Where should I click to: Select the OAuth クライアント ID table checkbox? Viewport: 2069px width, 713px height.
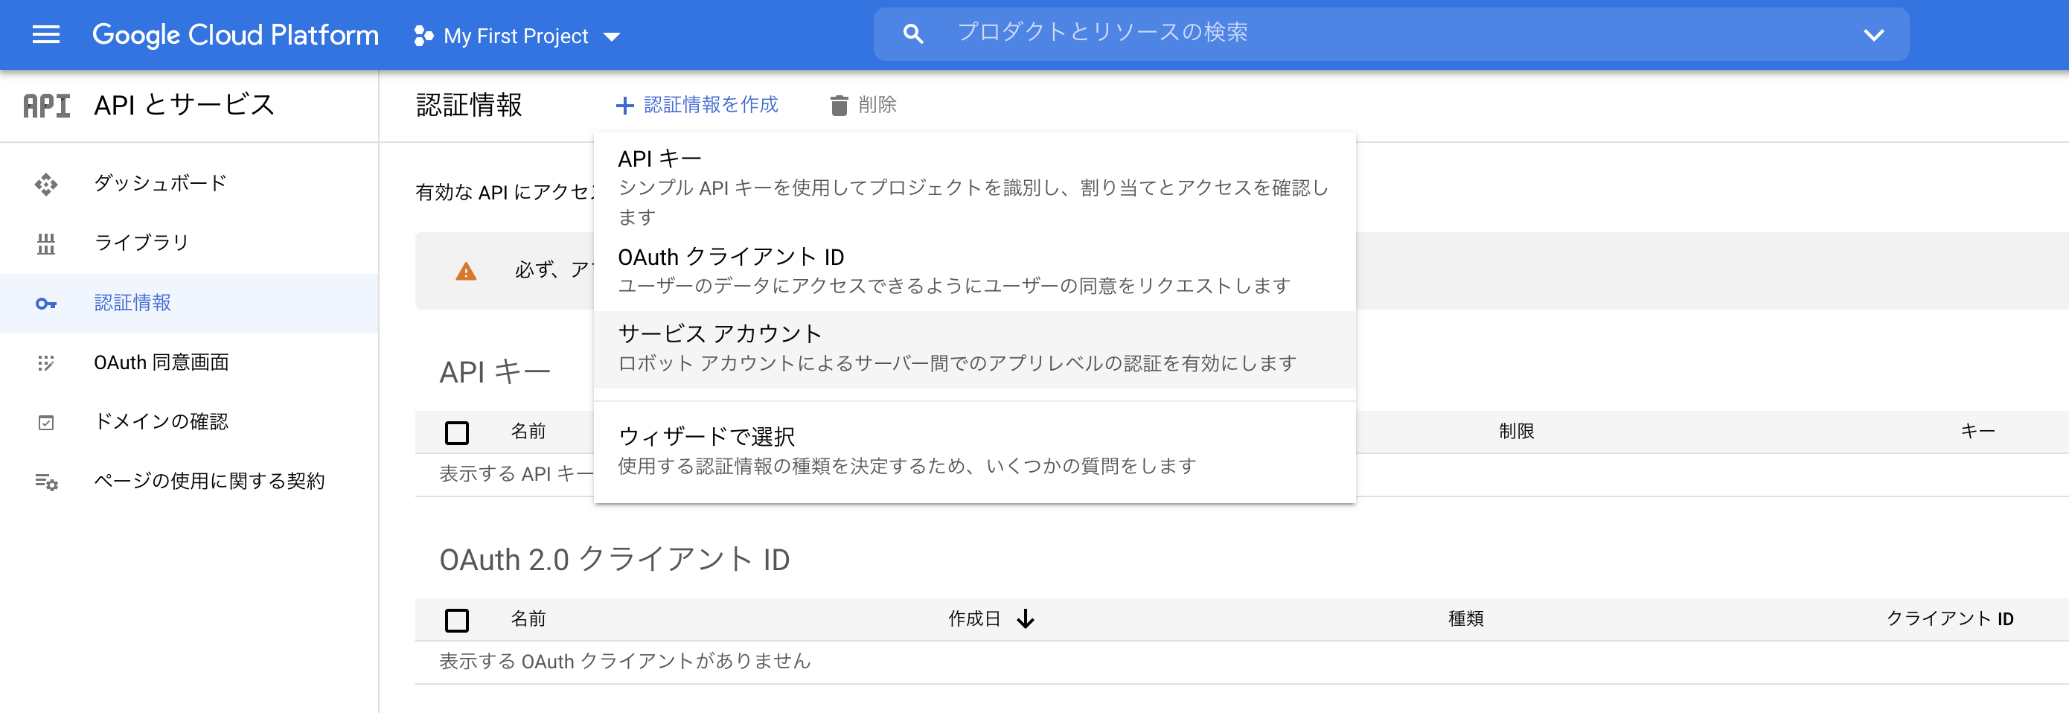[456, 621]
